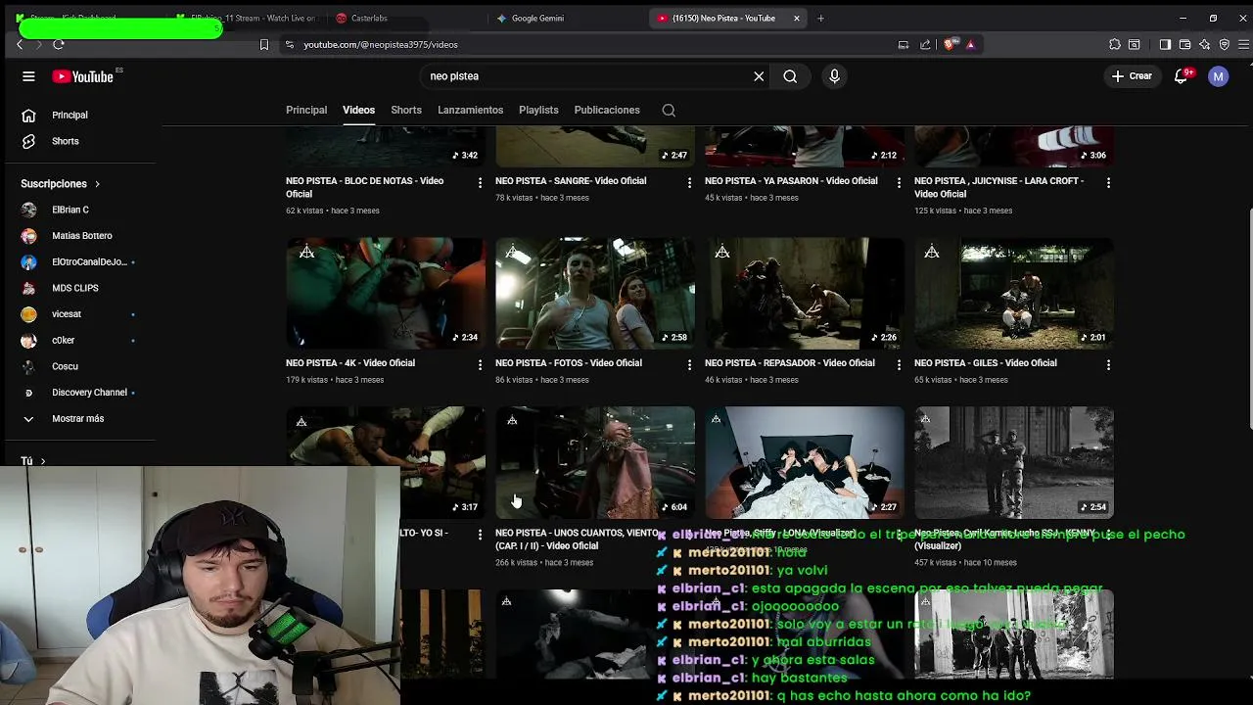1253x705 pixels.
Task: Select the channel Videos tab
Action: point(358,110)
